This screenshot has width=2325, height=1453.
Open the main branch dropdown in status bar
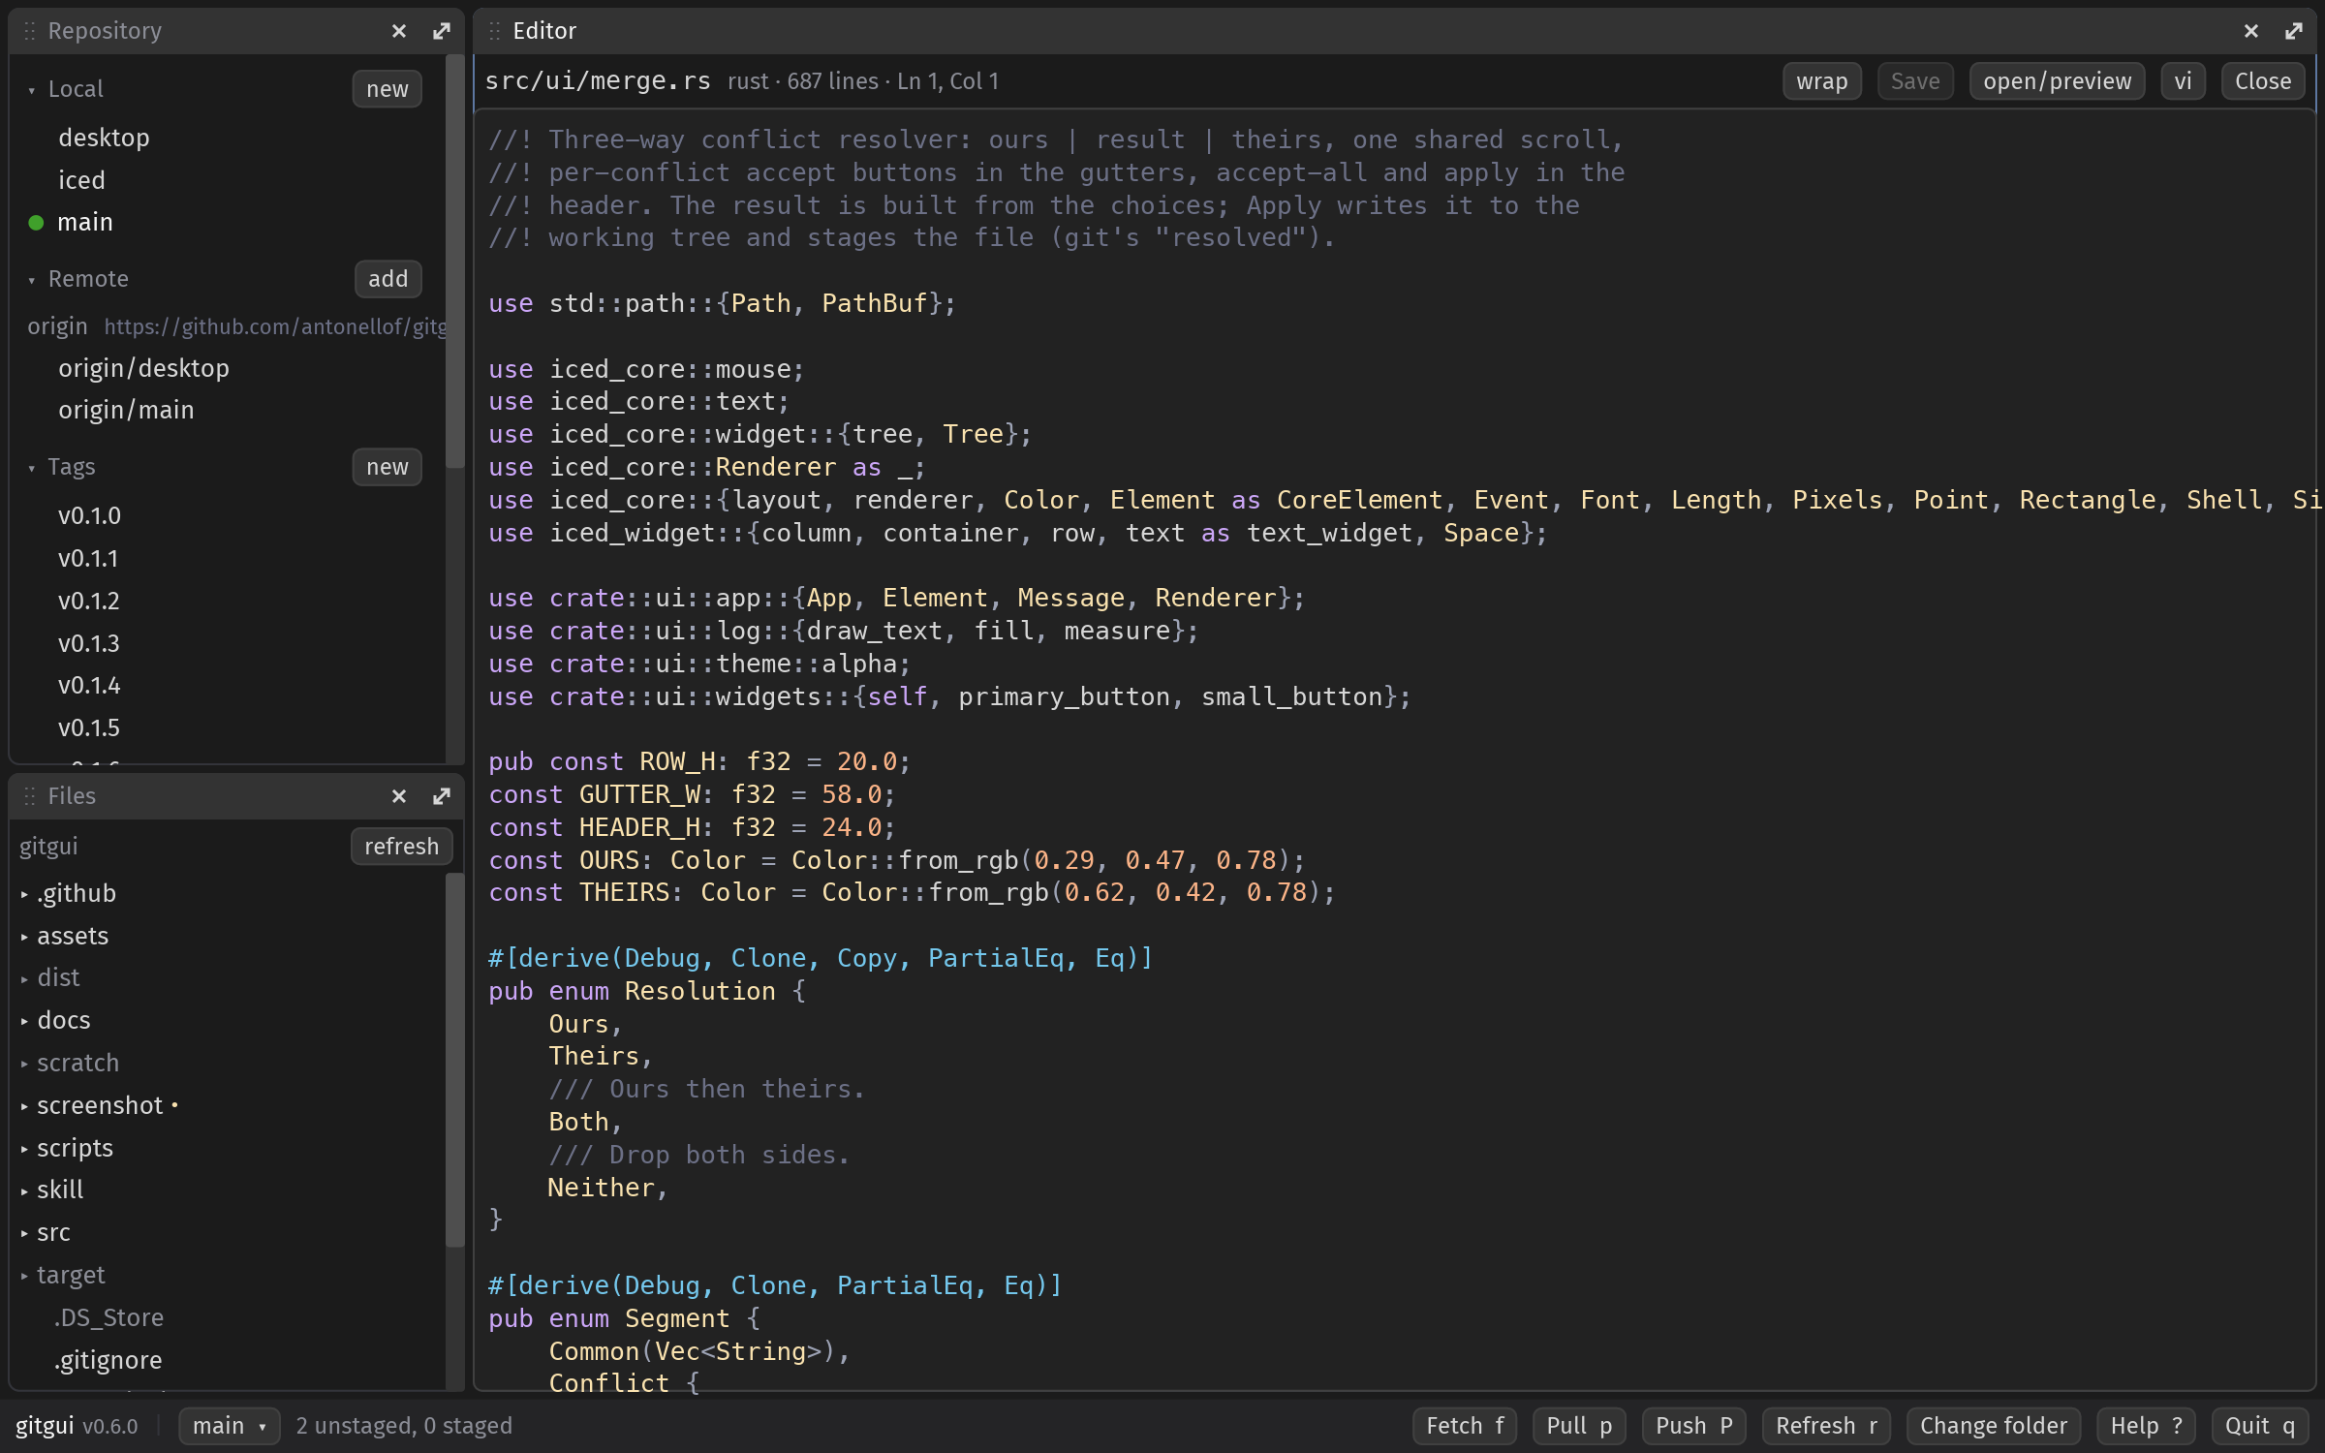point(230,1426)
